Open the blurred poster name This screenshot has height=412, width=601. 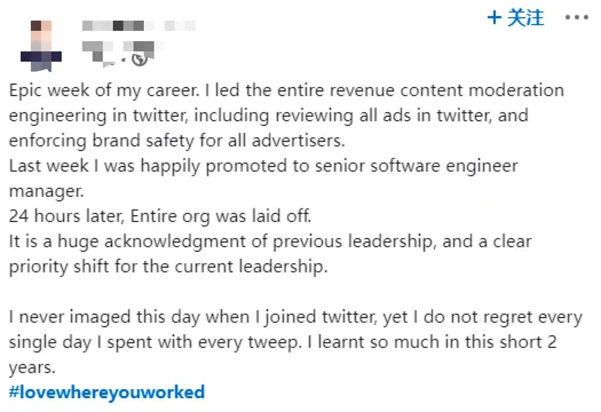tap(139, 26)
